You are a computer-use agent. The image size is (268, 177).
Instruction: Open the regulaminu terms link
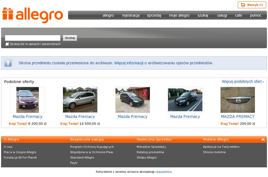[x=163, y=172]
